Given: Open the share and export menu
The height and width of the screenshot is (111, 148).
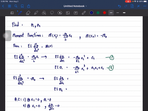Looking at the screenshot, I should coord(29,6).
